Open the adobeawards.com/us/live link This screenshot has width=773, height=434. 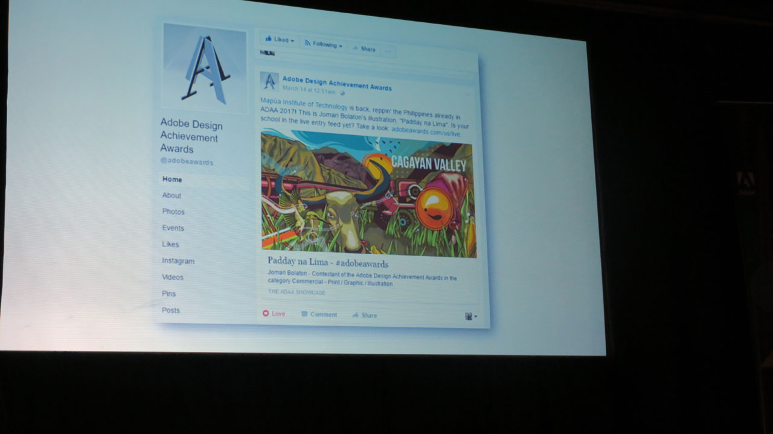426,132
